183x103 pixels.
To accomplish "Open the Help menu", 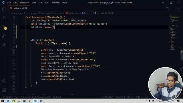I will click(64, 3).
